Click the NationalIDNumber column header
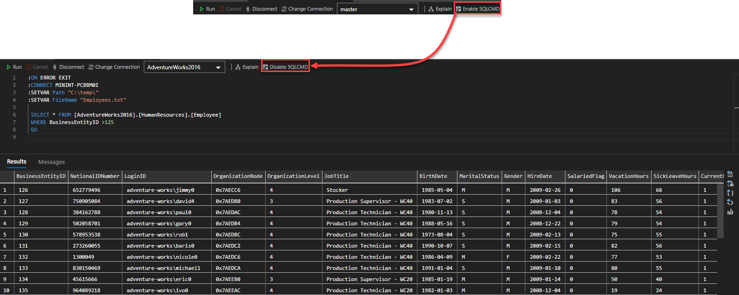This screenshot has width=739, height=295. click(95, 176)
